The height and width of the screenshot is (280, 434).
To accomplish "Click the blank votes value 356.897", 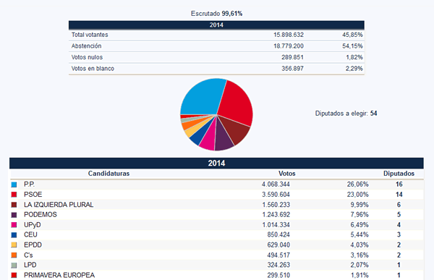I will [x=292, y=69].
